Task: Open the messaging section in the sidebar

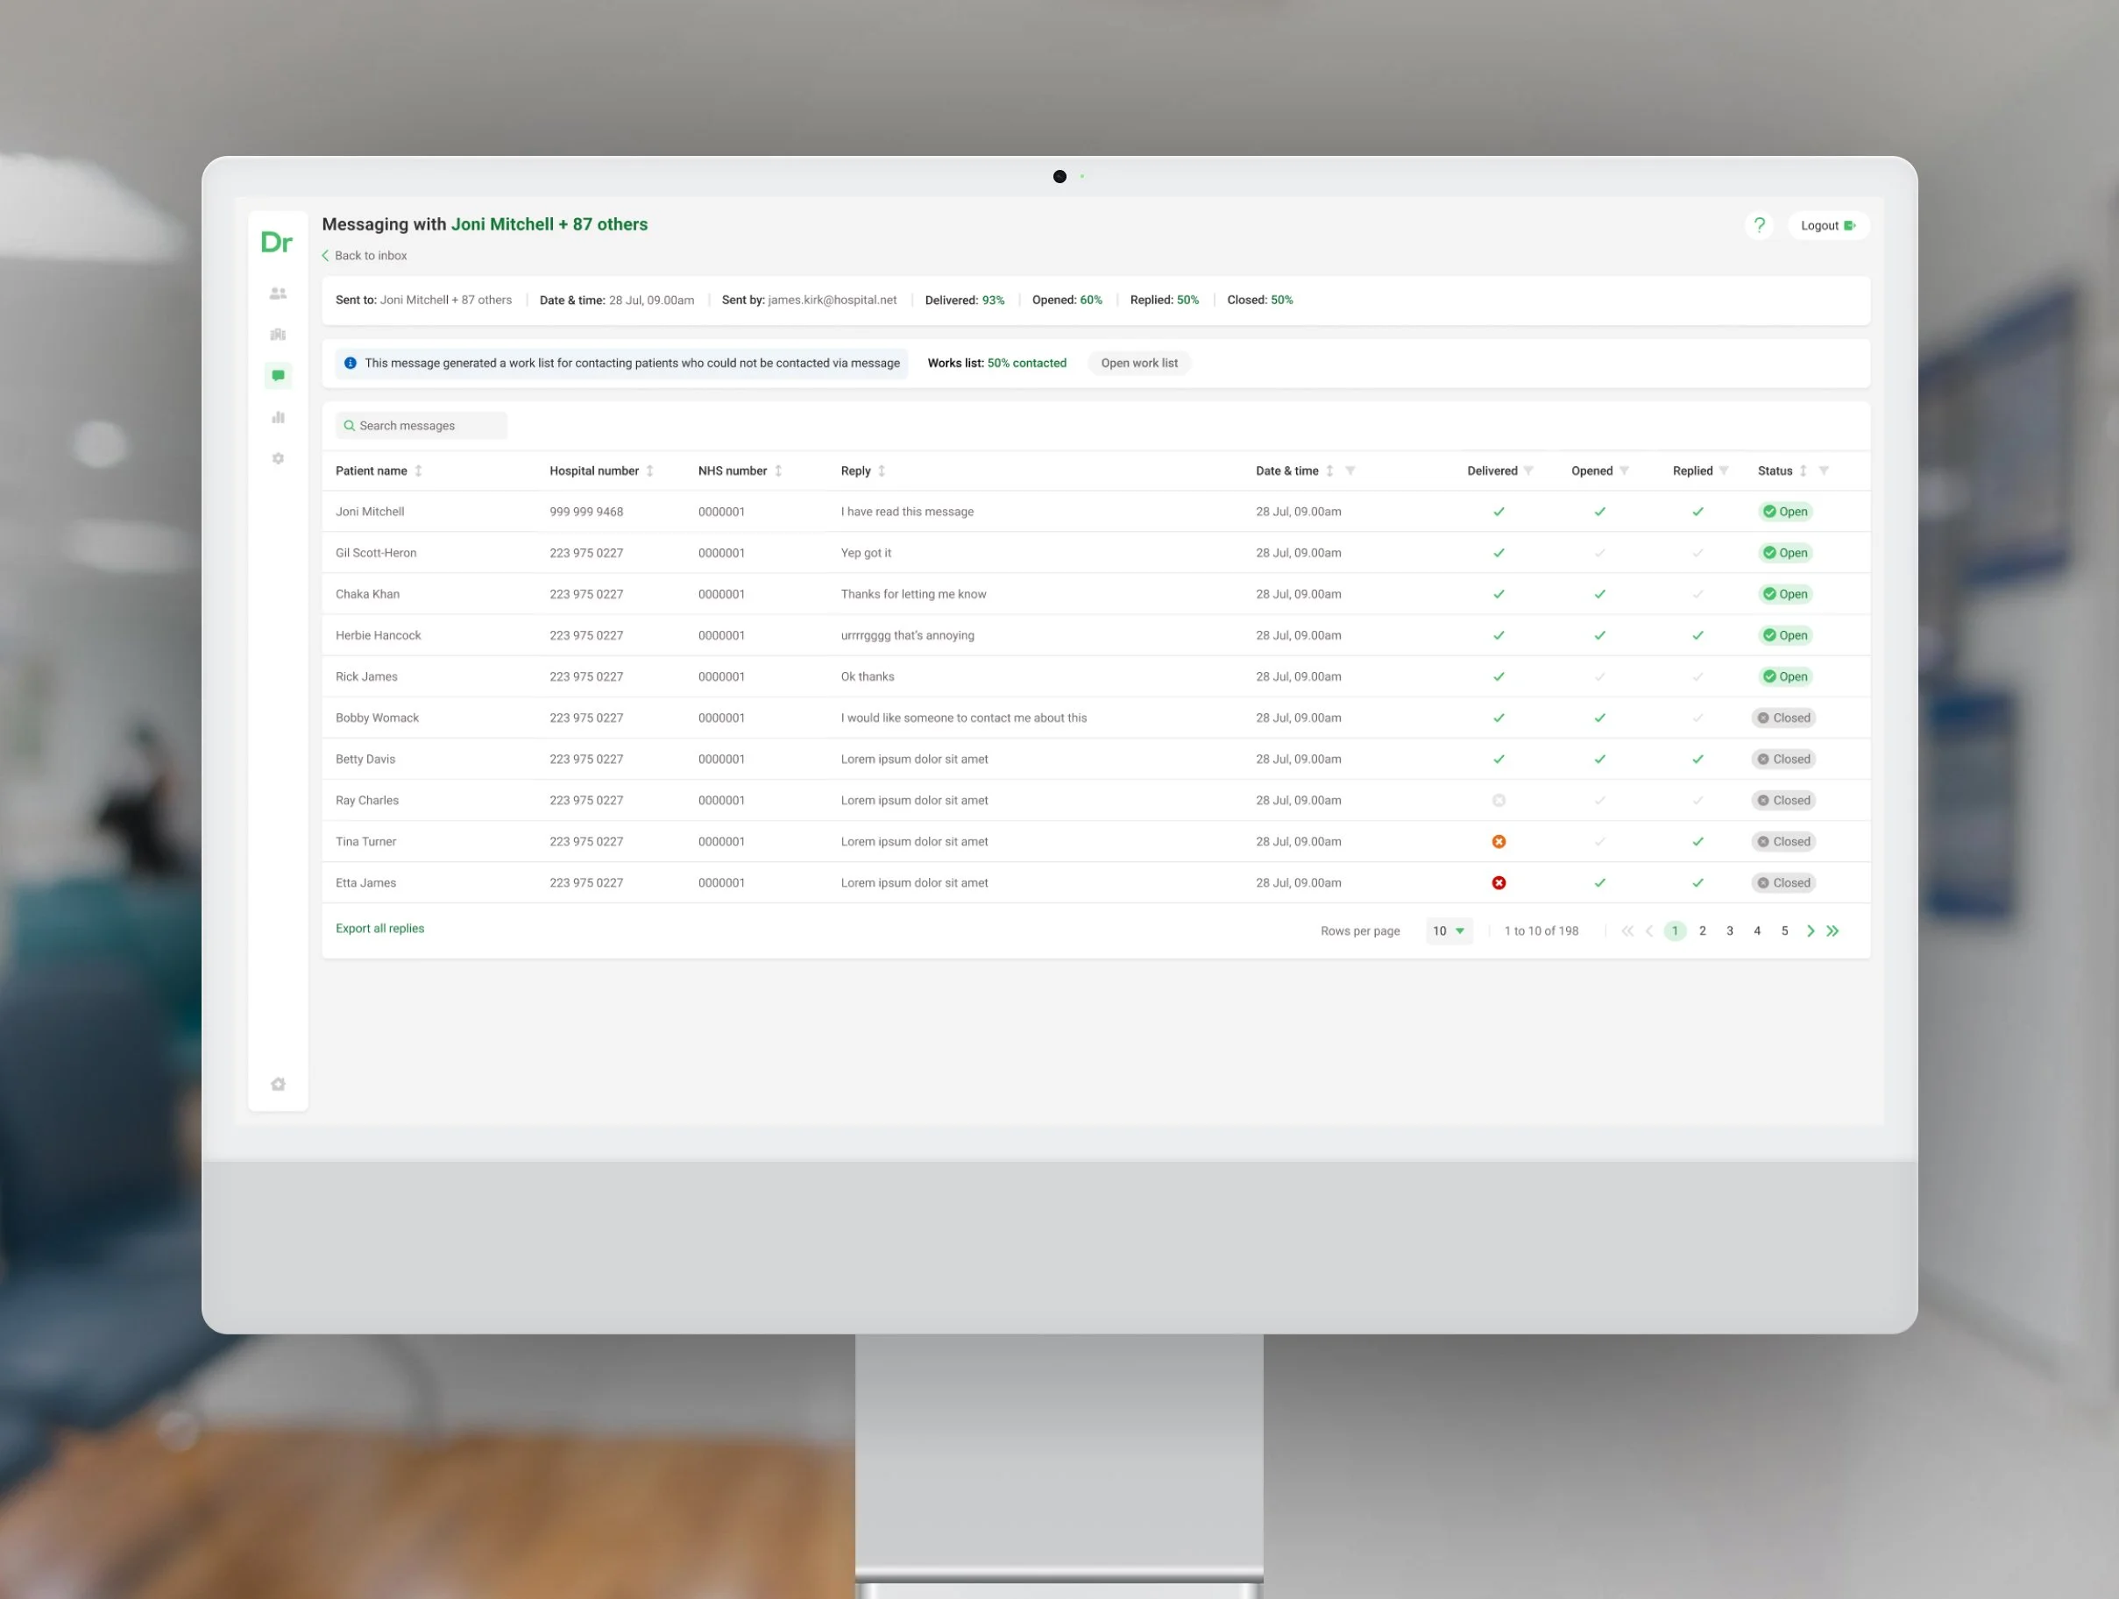Action: tap(278, 374)
